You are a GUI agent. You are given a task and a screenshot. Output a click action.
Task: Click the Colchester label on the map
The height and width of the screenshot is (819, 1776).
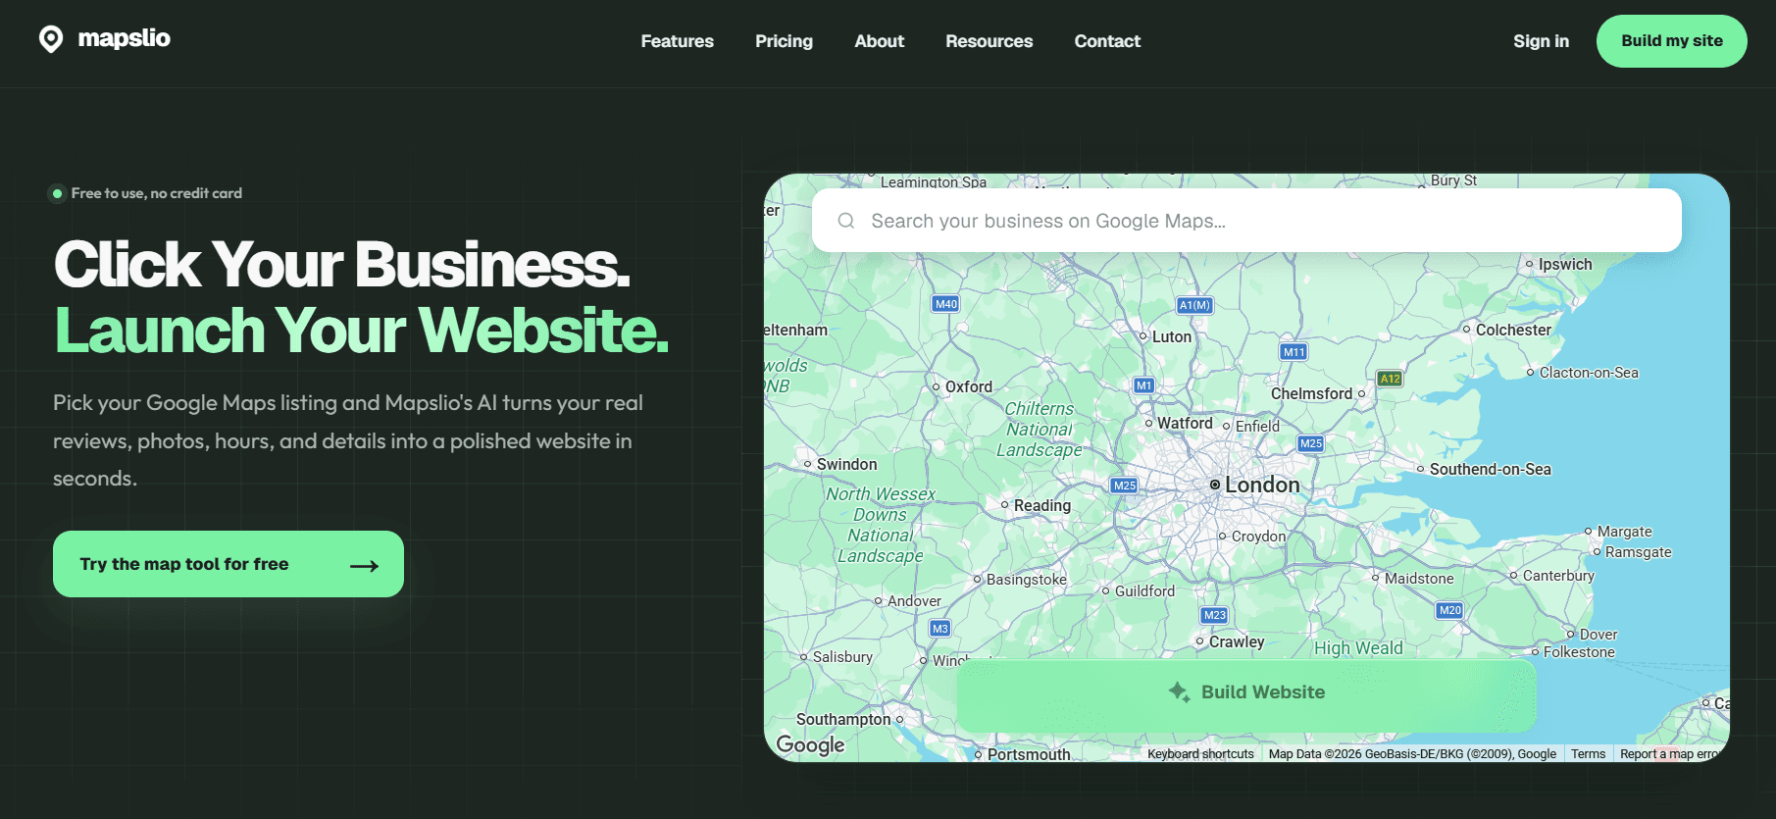click(1513, 330)
